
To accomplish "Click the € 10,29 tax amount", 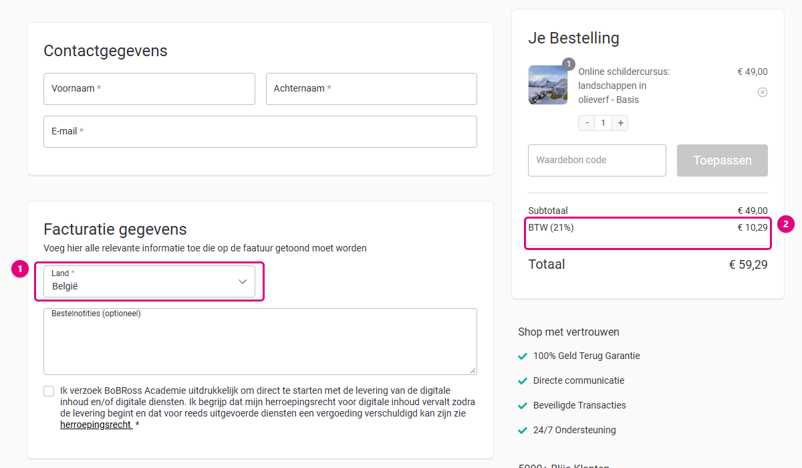I will (x=753, y=227).
